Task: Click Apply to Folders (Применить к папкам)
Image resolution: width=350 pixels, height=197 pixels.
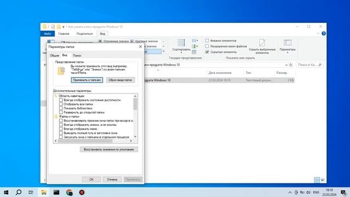Action: 87,80
